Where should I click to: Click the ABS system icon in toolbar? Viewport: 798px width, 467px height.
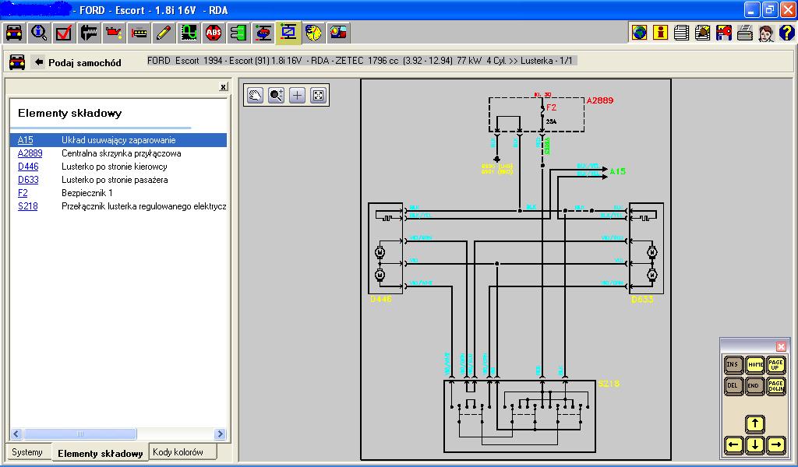coord(214,33)
